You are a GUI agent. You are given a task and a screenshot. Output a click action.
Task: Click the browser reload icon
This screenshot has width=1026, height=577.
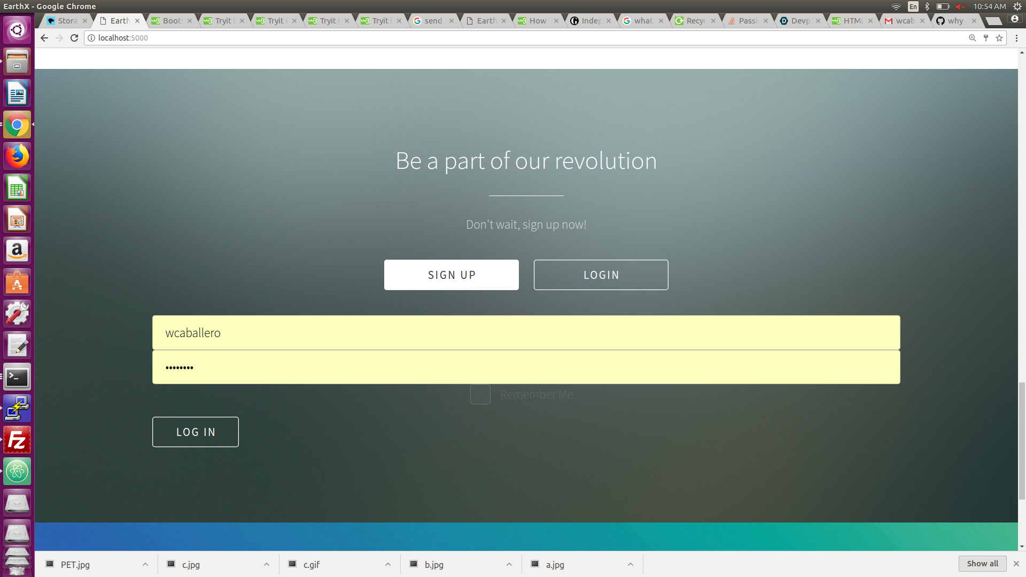(74, 38)
